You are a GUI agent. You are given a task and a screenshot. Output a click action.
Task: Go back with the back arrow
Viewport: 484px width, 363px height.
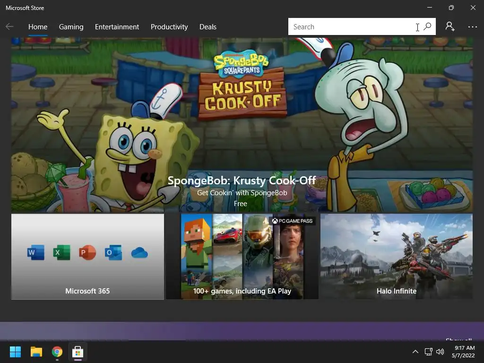click(9, 27)
